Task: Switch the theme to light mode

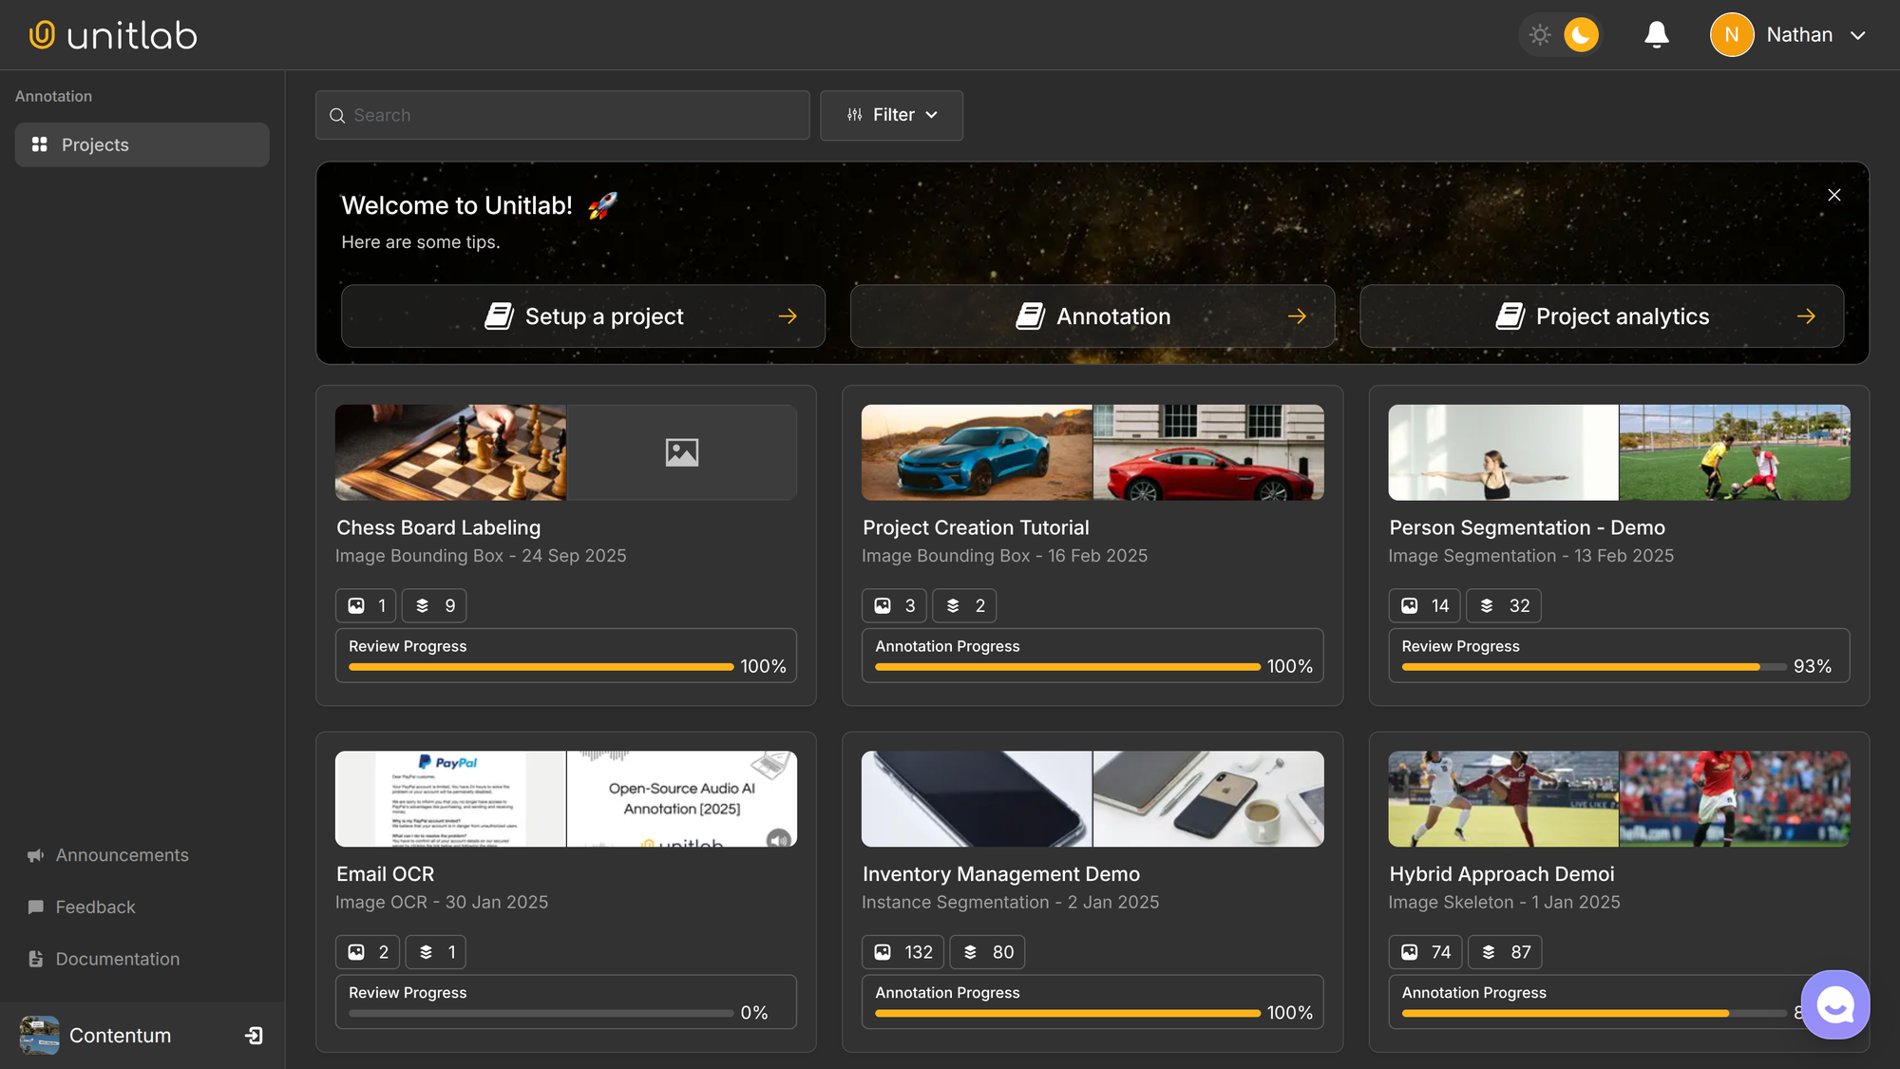Action: (x=1540, y=34)
